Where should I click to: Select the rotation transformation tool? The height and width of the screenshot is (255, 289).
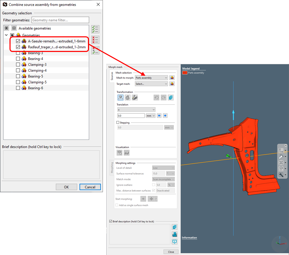128,97
